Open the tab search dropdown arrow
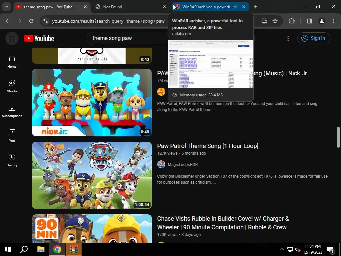 [x=7, y=7]
